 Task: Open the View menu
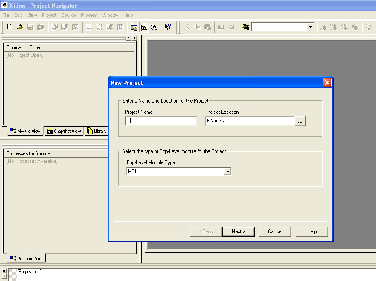[x=32, y=15]
